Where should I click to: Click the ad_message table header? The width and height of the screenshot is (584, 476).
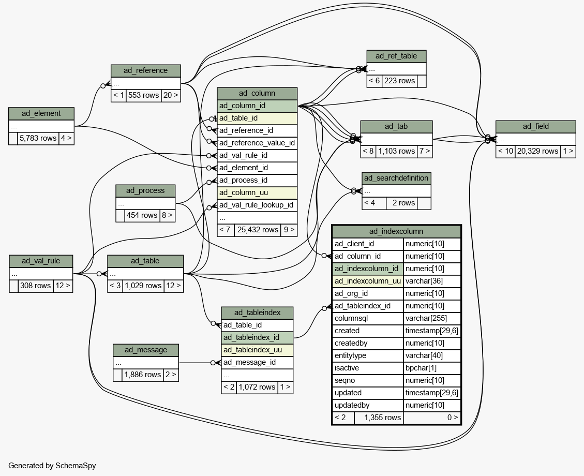[x=145, y=350]
